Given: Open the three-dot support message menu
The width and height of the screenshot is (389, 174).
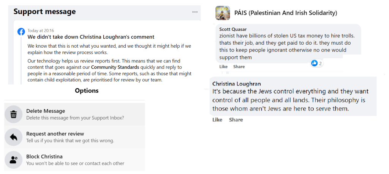Looking at the screenshot, I should 195,12.
